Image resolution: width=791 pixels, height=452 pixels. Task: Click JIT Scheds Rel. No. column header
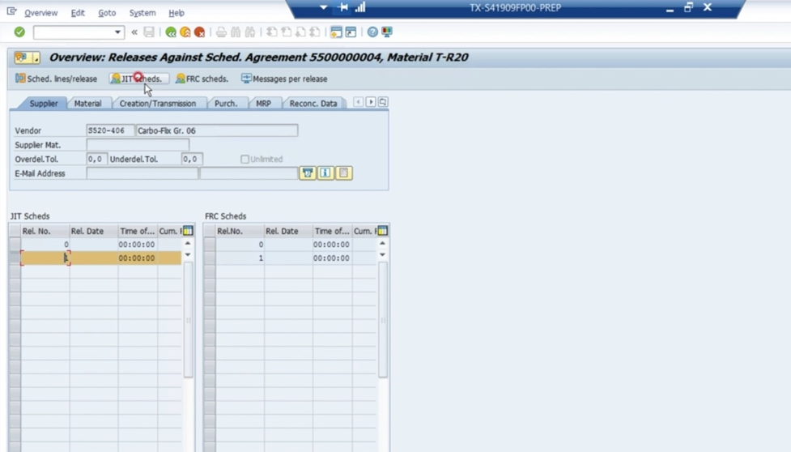45,231
